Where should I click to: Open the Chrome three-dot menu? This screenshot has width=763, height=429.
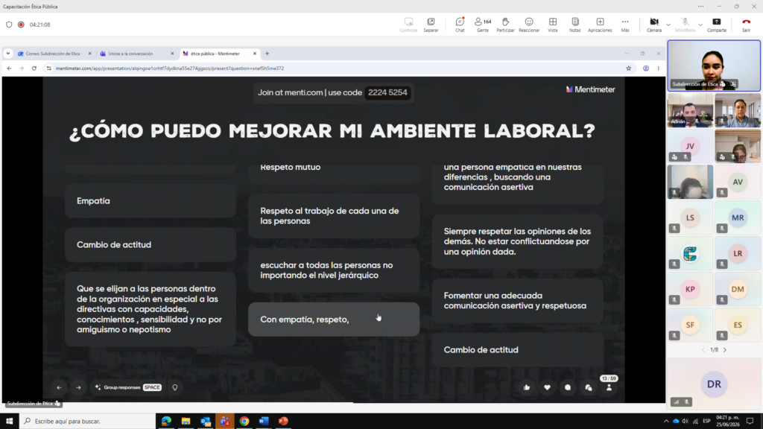[659, 69]
